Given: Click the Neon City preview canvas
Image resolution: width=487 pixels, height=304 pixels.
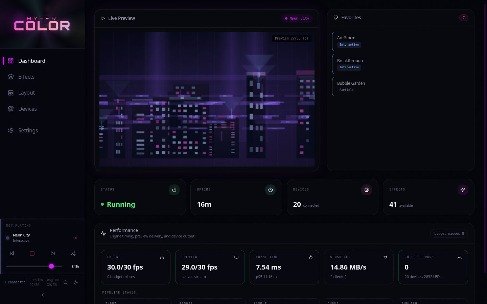Looking at the screenshot, I should coord(207,99).
